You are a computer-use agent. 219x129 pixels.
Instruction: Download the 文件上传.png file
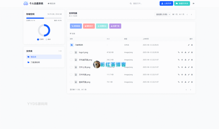tap(185, 67)
